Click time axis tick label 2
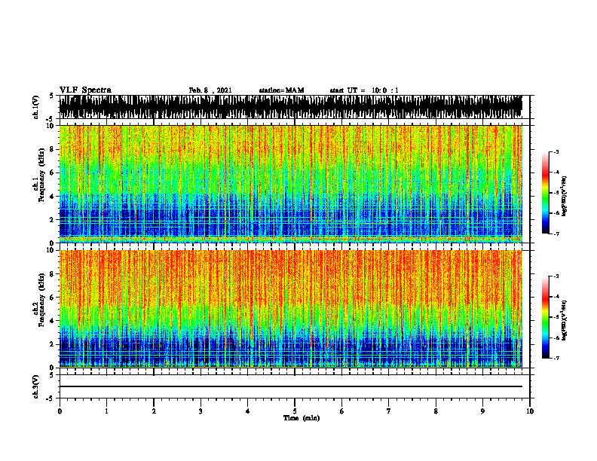Screen dimensions: 597x461 tap(154, 411)
